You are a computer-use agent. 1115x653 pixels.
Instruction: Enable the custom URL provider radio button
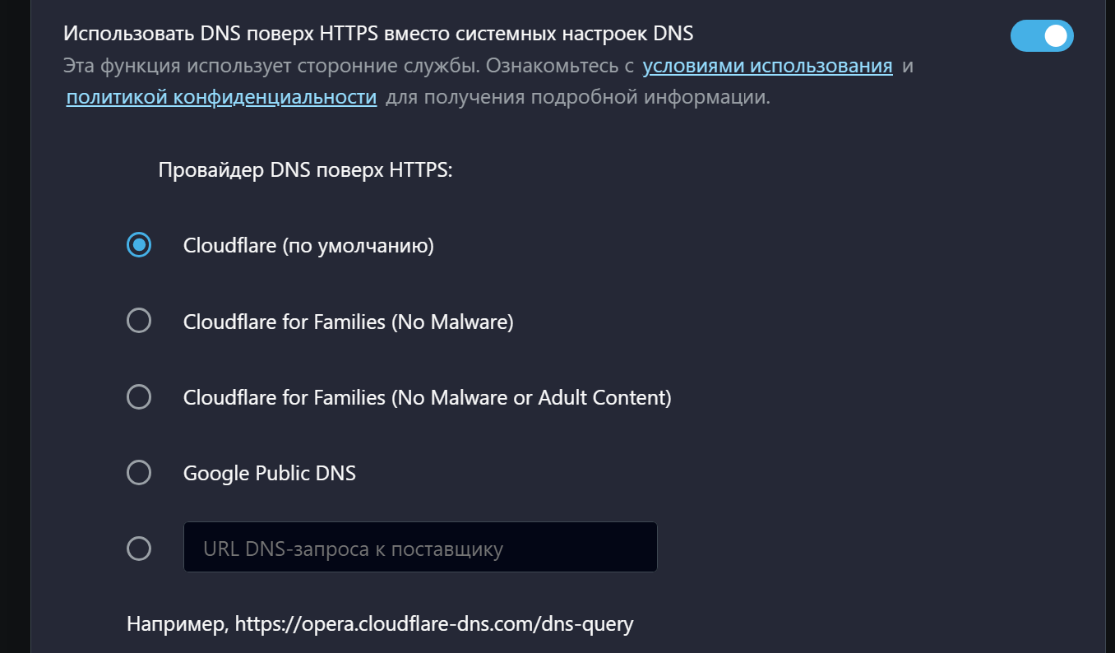[x=139, y=549]
